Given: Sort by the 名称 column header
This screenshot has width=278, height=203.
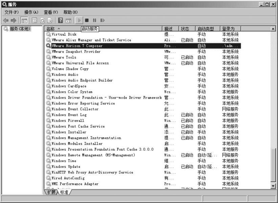Looking at the screenshot, I should [103, 29].
